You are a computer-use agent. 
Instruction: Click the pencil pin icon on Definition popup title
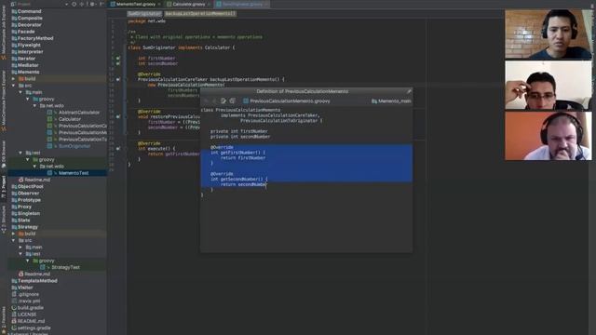[x=409, y=91]
